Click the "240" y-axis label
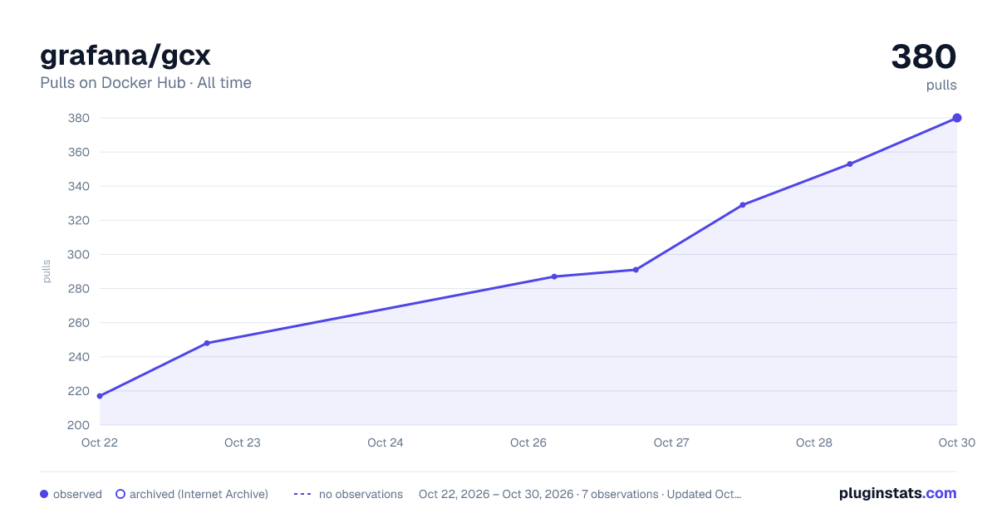The image size is (997, 523). pyautogui.click(x=78, y=357)
